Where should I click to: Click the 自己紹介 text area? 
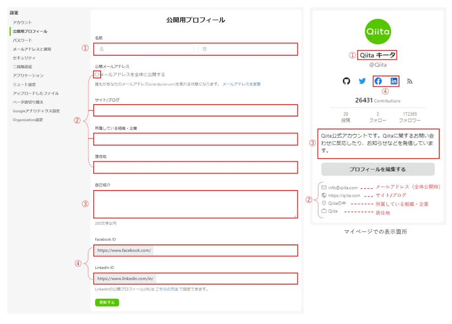[x=195, y=204]
